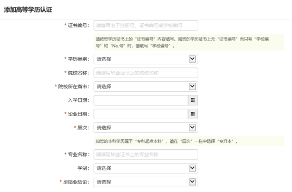Focus the 证书编号 input field
292x192 pixels.
click(146, 25)
